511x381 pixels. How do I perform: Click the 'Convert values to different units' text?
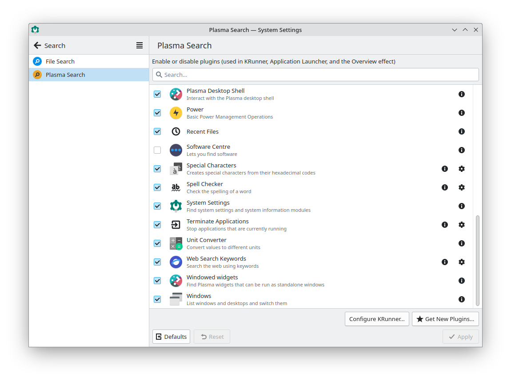coord(223,247)
